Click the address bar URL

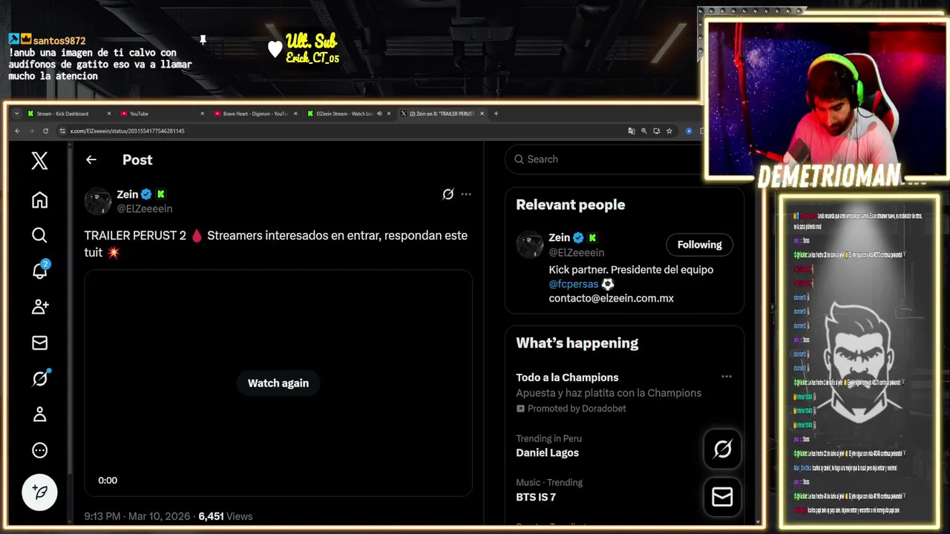point(127,131)
